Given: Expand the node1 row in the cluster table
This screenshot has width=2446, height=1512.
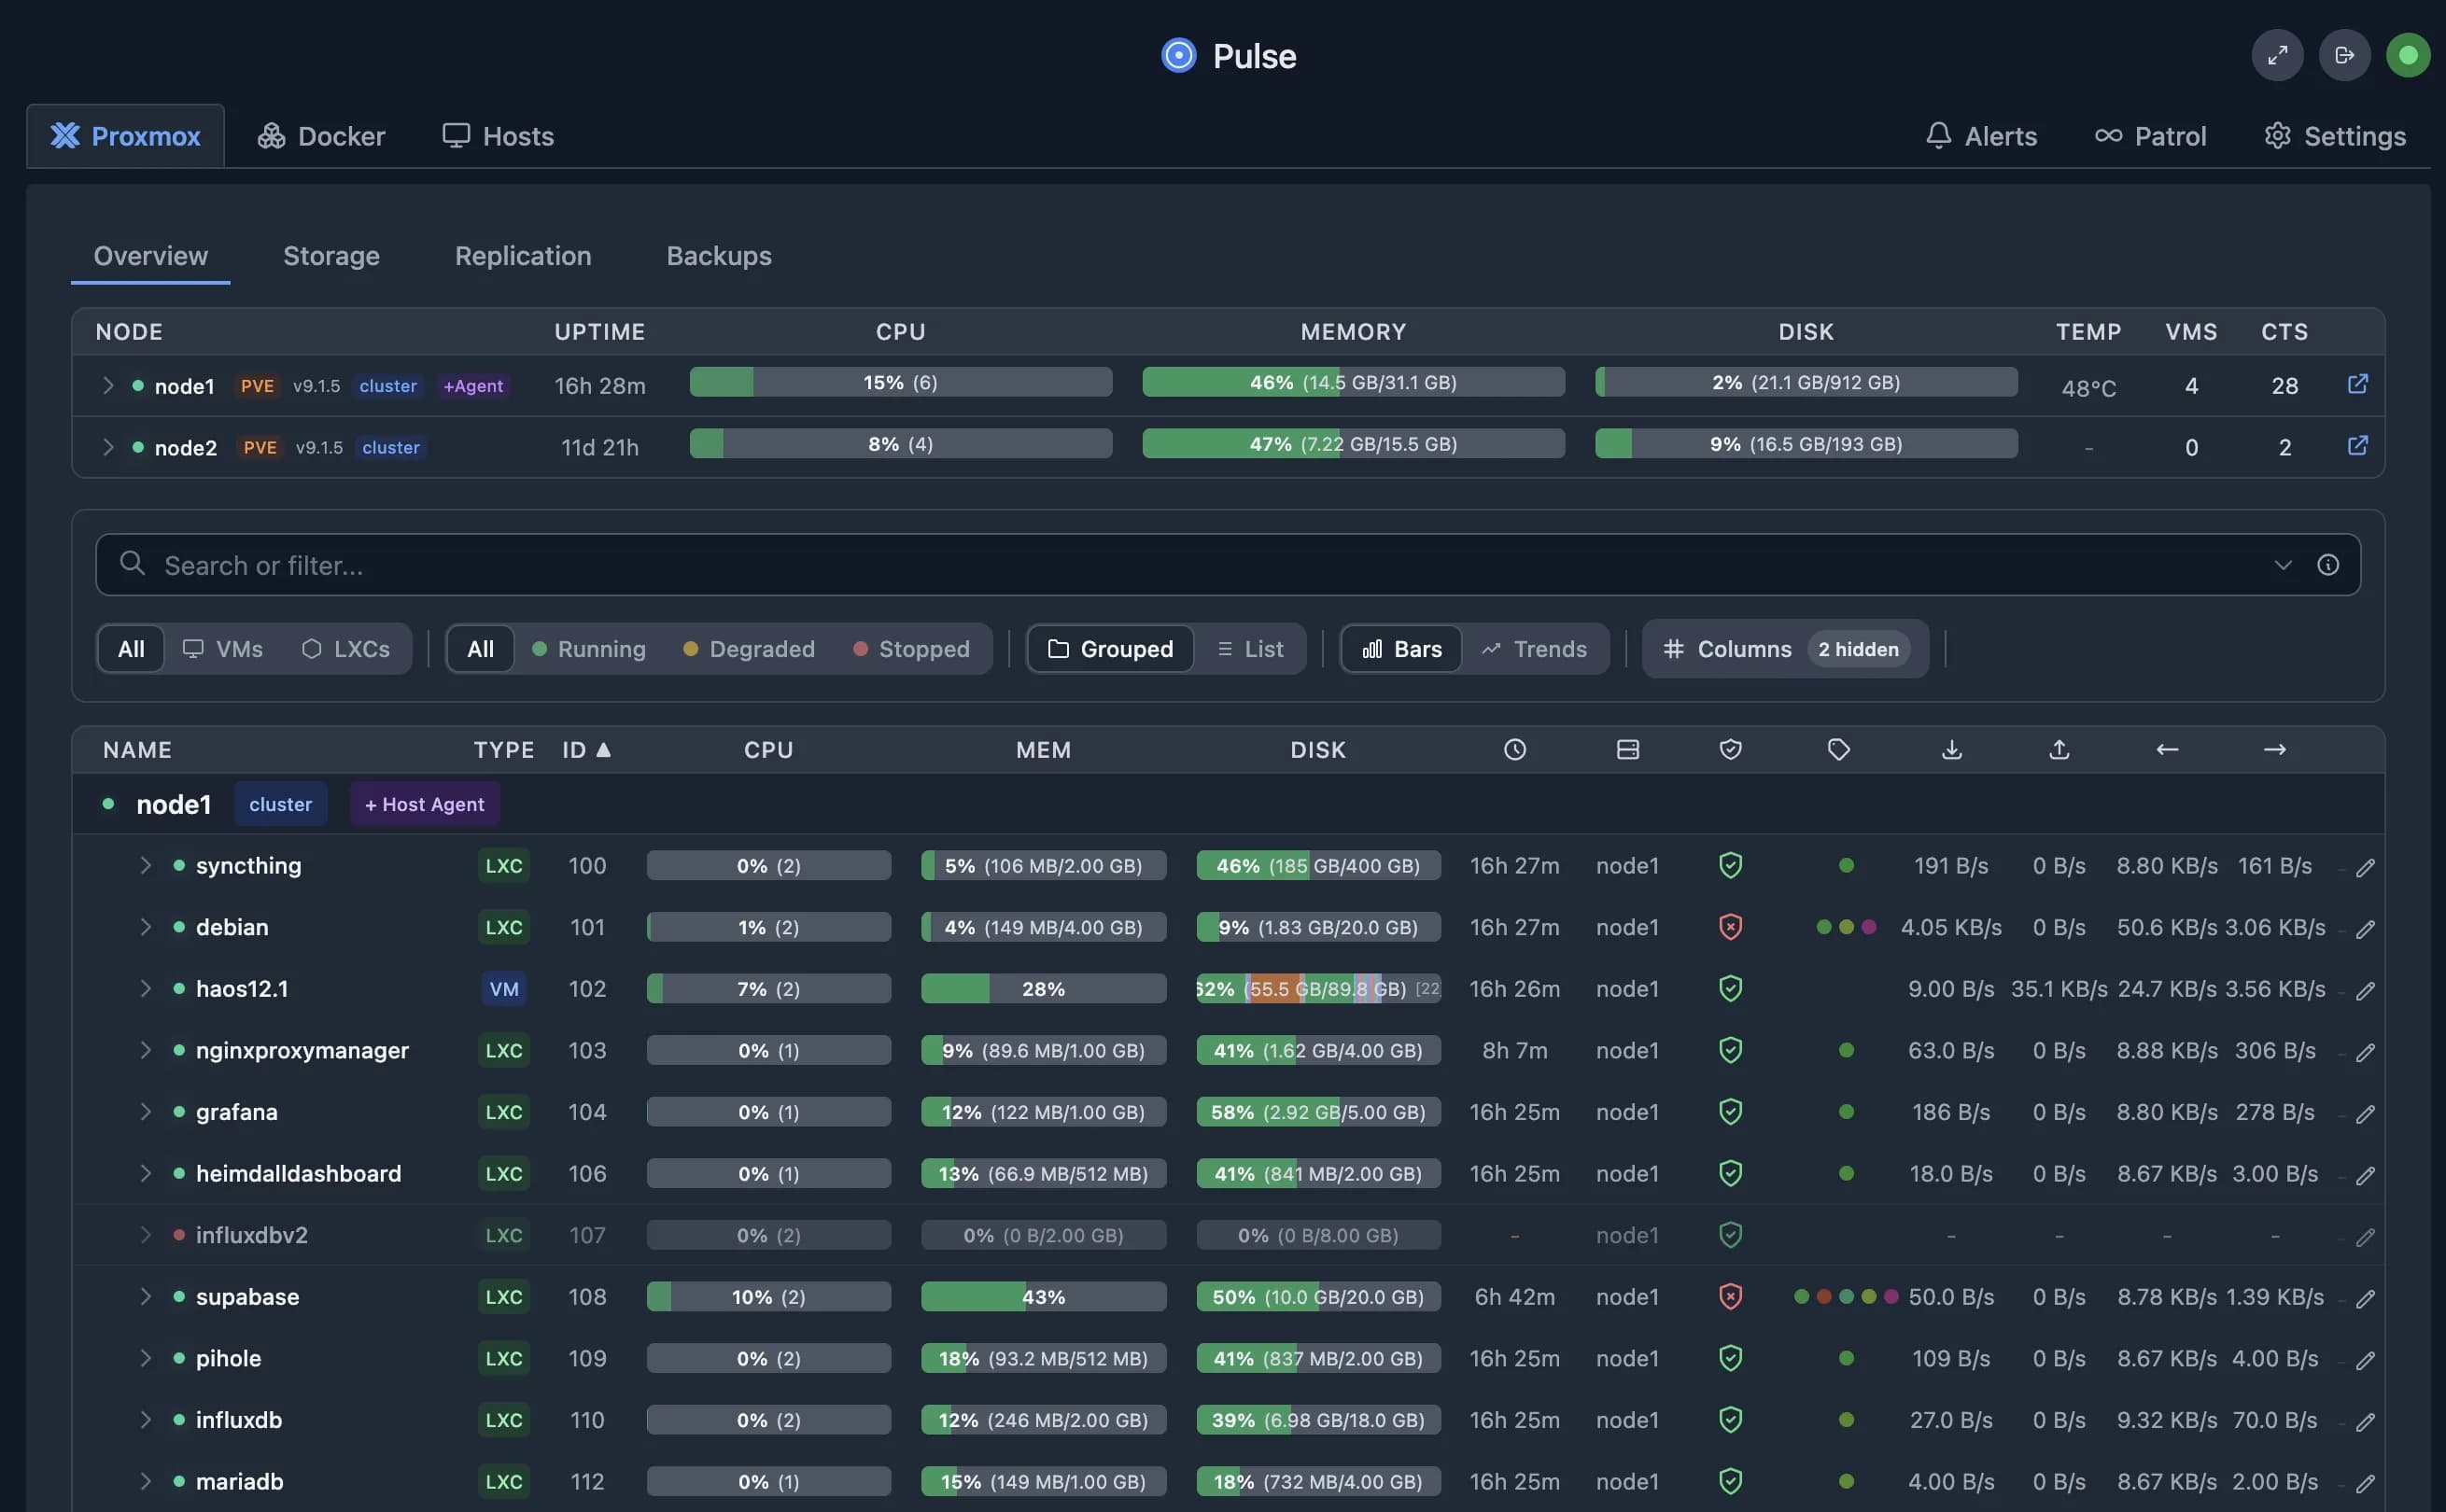Looking at the screenshot, I should tap(108, 385).
